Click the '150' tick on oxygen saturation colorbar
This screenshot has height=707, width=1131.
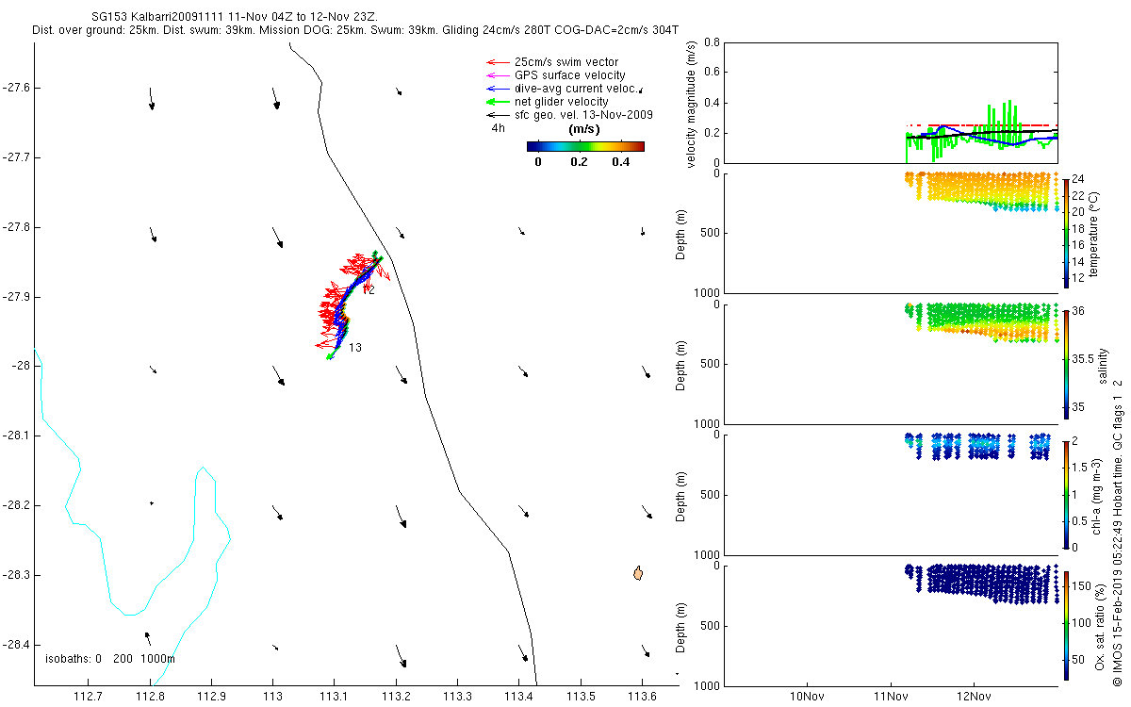[x=1083, y=586]
